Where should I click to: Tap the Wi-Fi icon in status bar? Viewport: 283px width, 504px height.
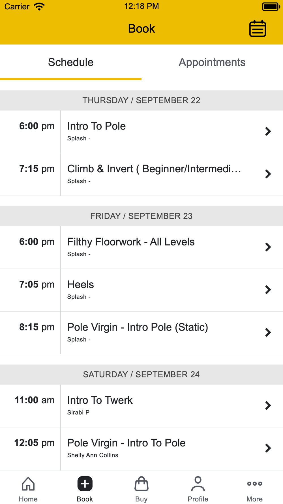click(x=39, y=7)
